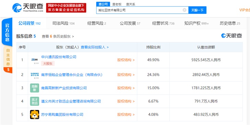Click the 天眼查 watermark logo above table
The image size is (250, 125).
231,36
